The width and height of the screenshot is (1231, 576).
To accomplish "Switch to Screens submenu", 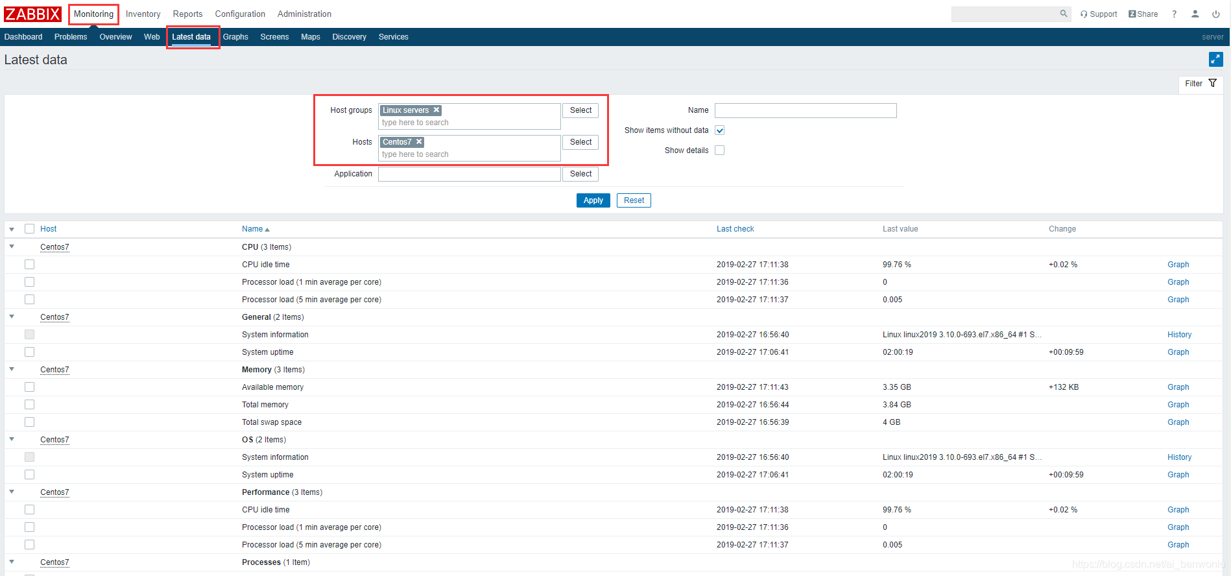I will [x=274, y=37].
